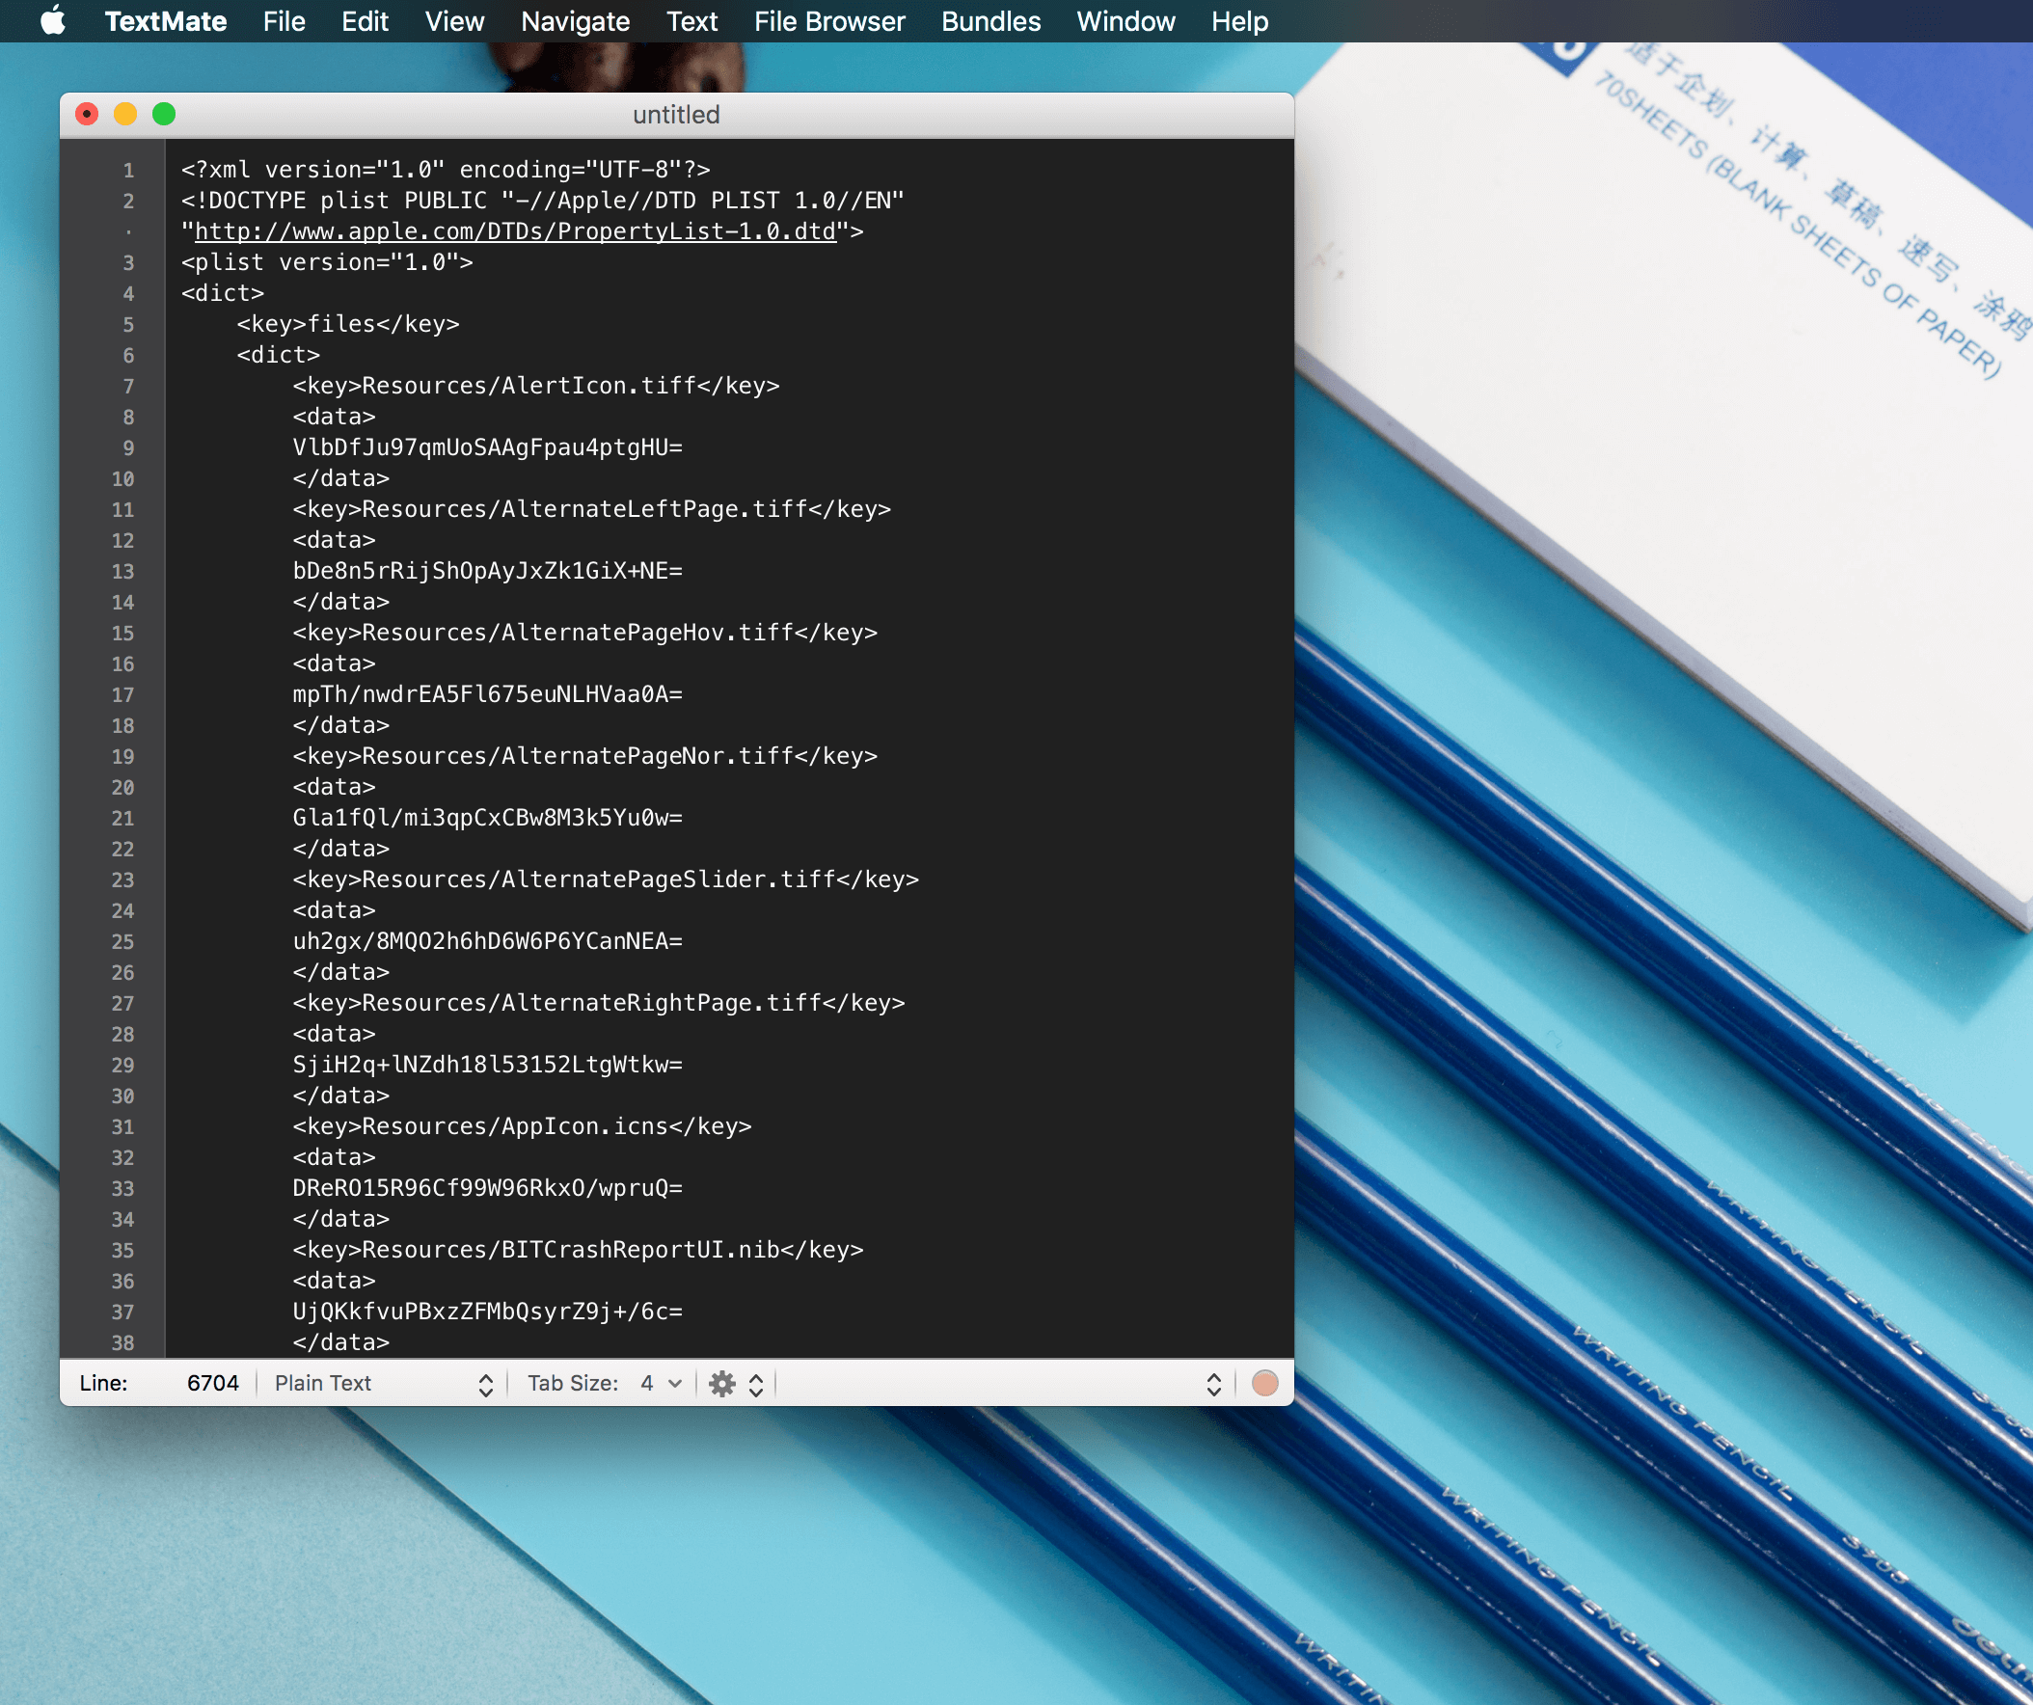Screen dimensions: 2033x1705
Task: Click the mpTh/nwdrEA5Fl675euNLHVaa0A= data value
Action: point(487,694)
